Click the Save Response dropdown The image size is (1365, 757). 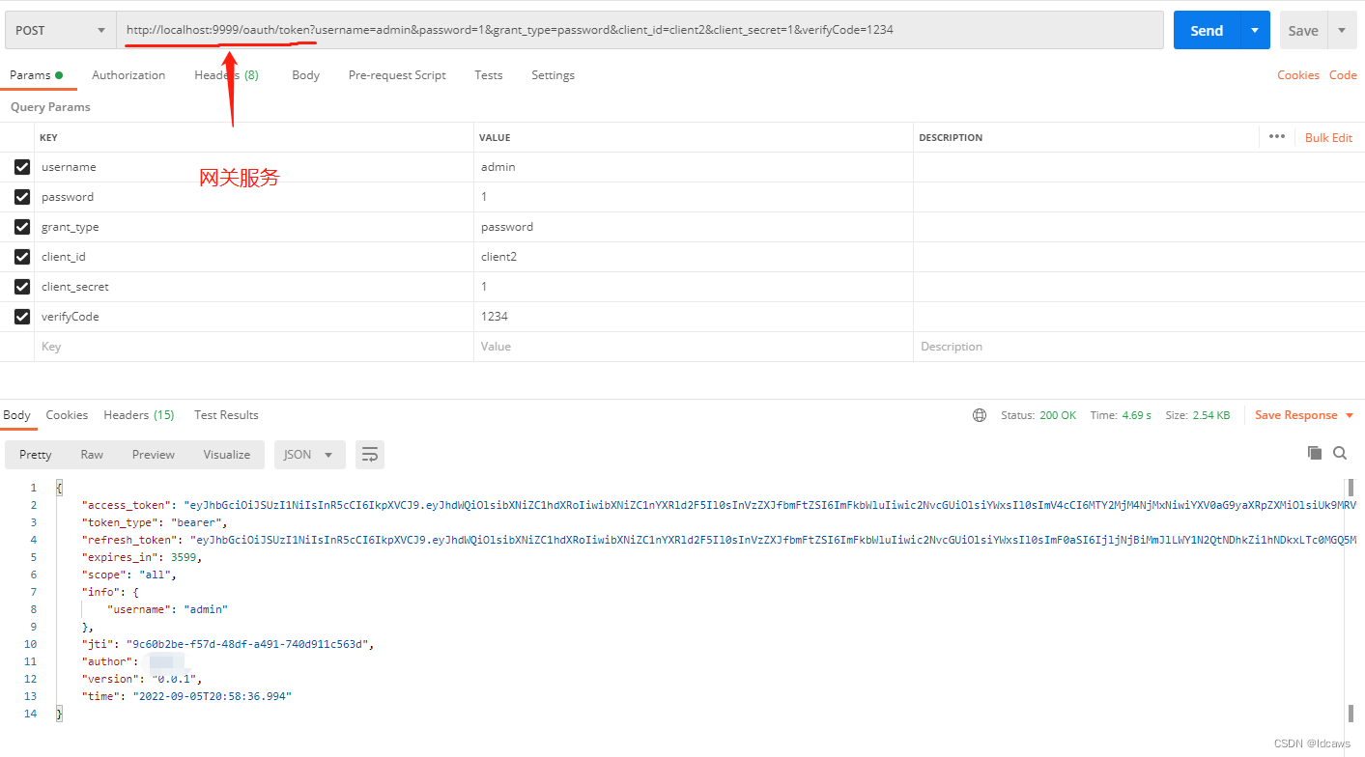(1304, 415)
